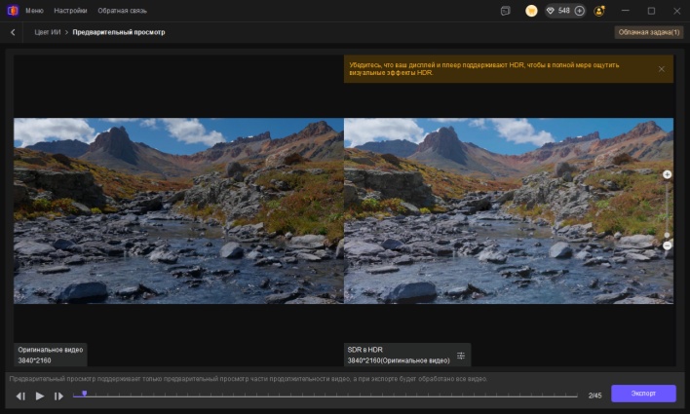
Task: Click the Экспорт button
Action: tap(643, 394)
